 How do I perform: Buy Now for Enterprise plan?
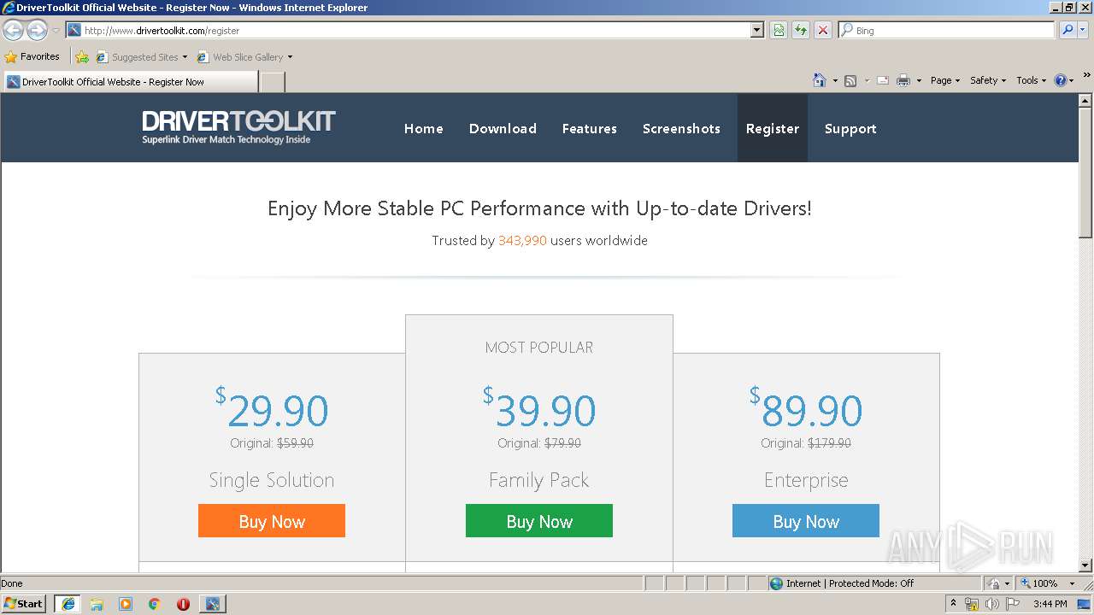[806, 521]
